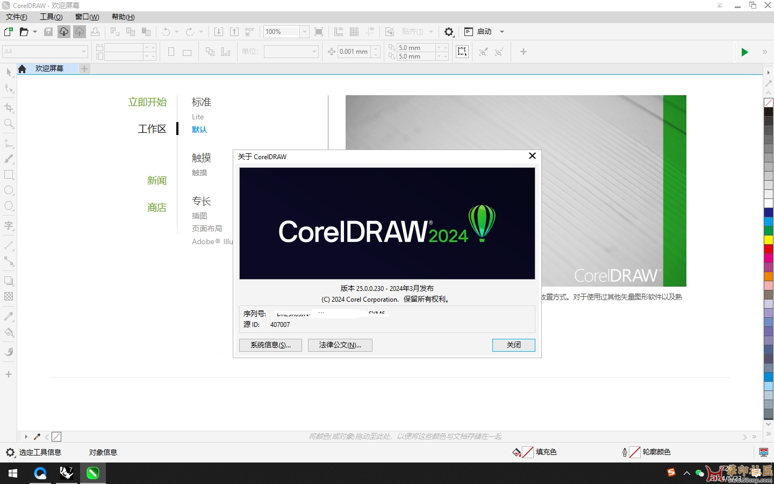Open the 窗口 Window menu

87,17
